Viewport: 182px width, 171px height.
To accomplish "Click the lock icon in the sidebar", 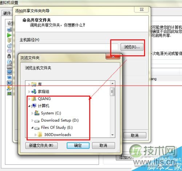I will pos(9,56).
